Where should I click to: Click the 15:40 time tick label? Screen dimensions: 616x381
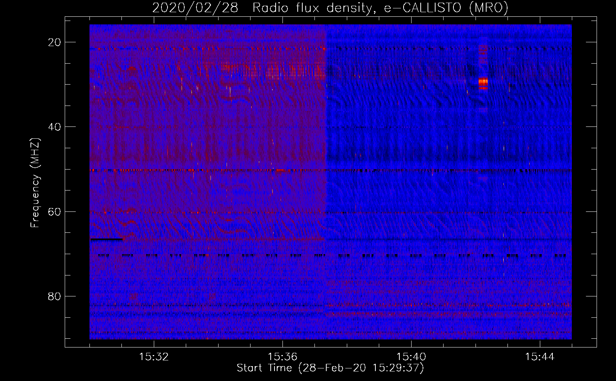point(411,357)
